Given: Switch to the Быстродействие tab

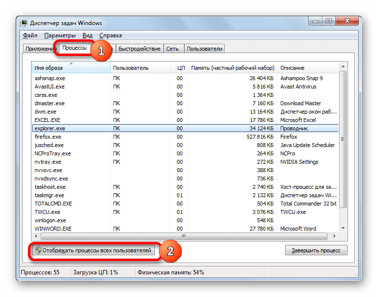Looking at the screenshot, I should coord(139,49).
